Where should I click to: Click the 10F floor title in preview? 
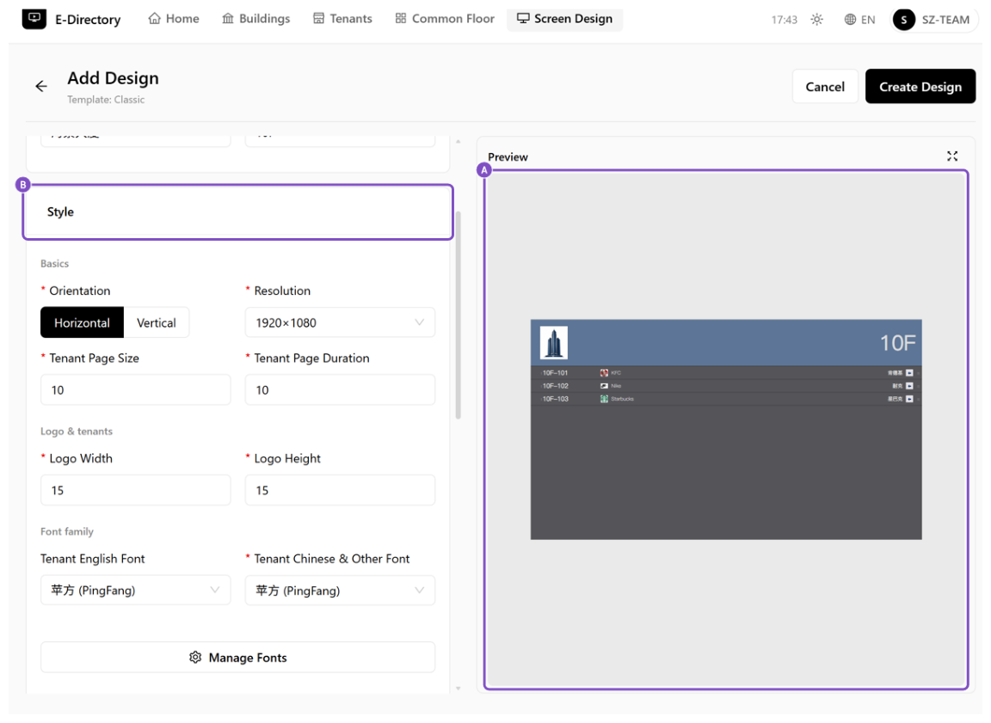(x=897, y=343)
